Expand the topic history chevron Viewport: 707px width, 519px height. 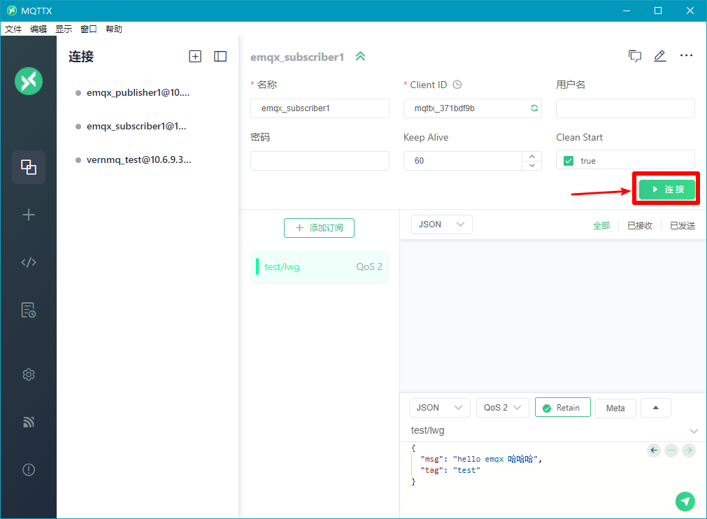[694, 432]
